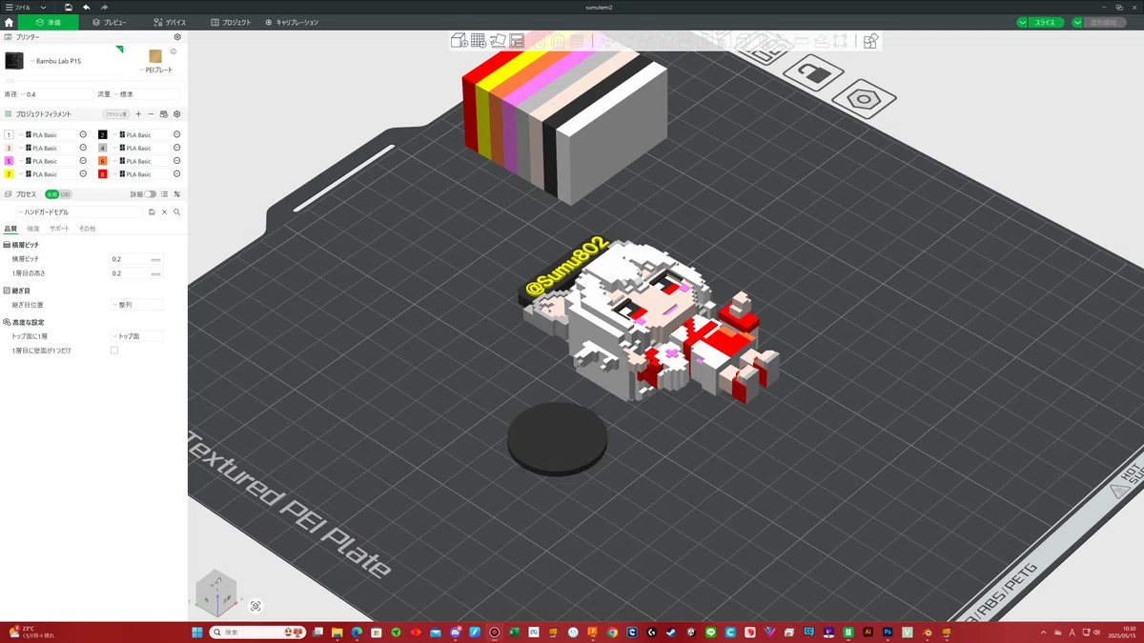The height and width of the screenshot is (643, 1144).
Task: Edit filament 1 PLA Basic icon
Action: click(x=83, y=135)
